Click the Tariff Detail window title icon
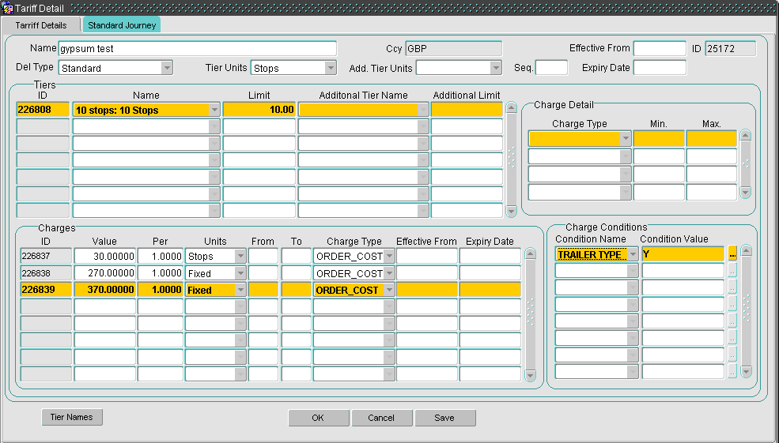779x443 pixels. click(x=7, y=8)
